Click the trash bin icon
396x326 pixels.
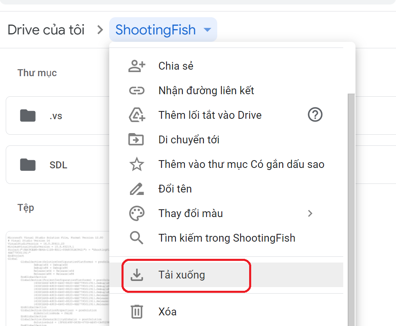(137, 312)
